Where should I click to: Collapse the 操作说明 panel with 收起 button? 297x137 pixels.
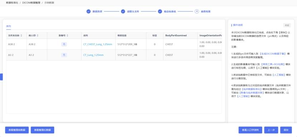[287, 25]
